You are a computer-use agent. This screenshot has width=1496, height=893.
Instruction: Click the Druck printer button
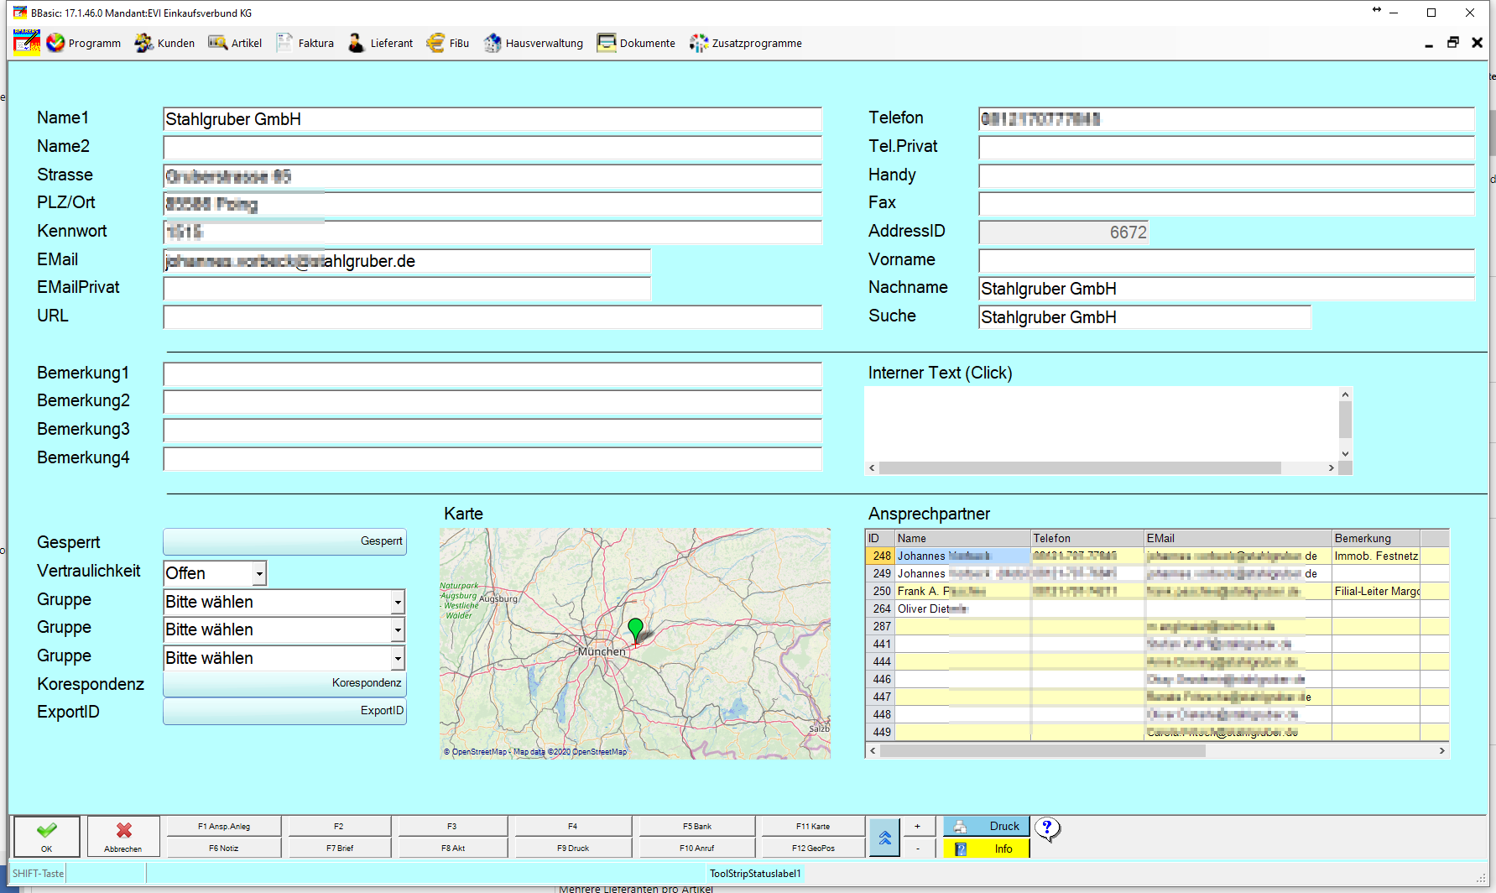click(x=987, y=826)
